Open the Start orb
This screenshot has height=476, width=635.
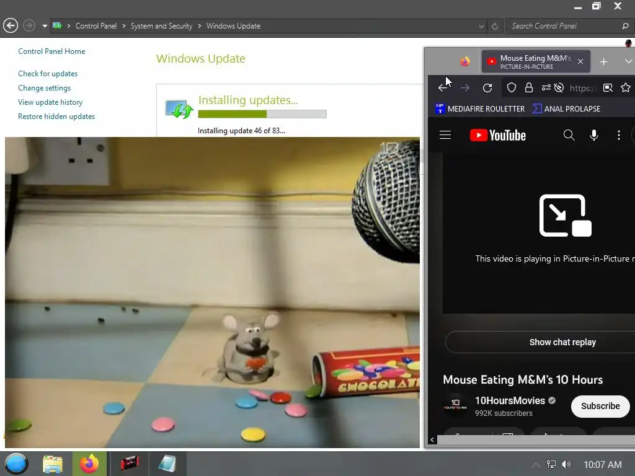pyautogui.click(x=17, y=464)
